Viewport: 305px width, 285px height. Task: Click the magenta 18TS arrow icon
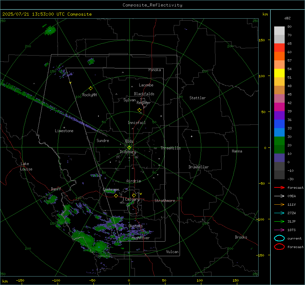(279, 230)
